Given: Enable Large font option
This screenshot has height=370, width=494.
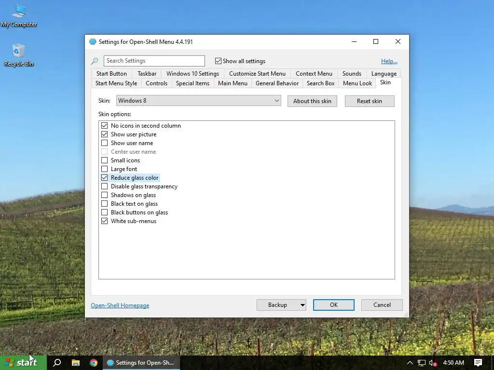Looking at the screenshot, I should pos(104,169).
